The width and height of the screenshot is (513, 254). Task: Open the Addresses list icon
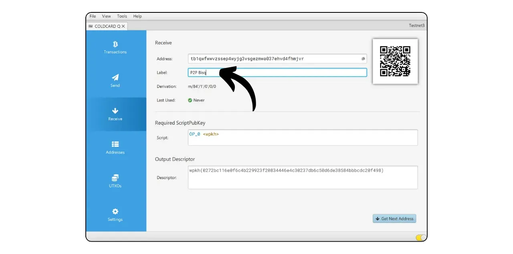tap(115, 144)
